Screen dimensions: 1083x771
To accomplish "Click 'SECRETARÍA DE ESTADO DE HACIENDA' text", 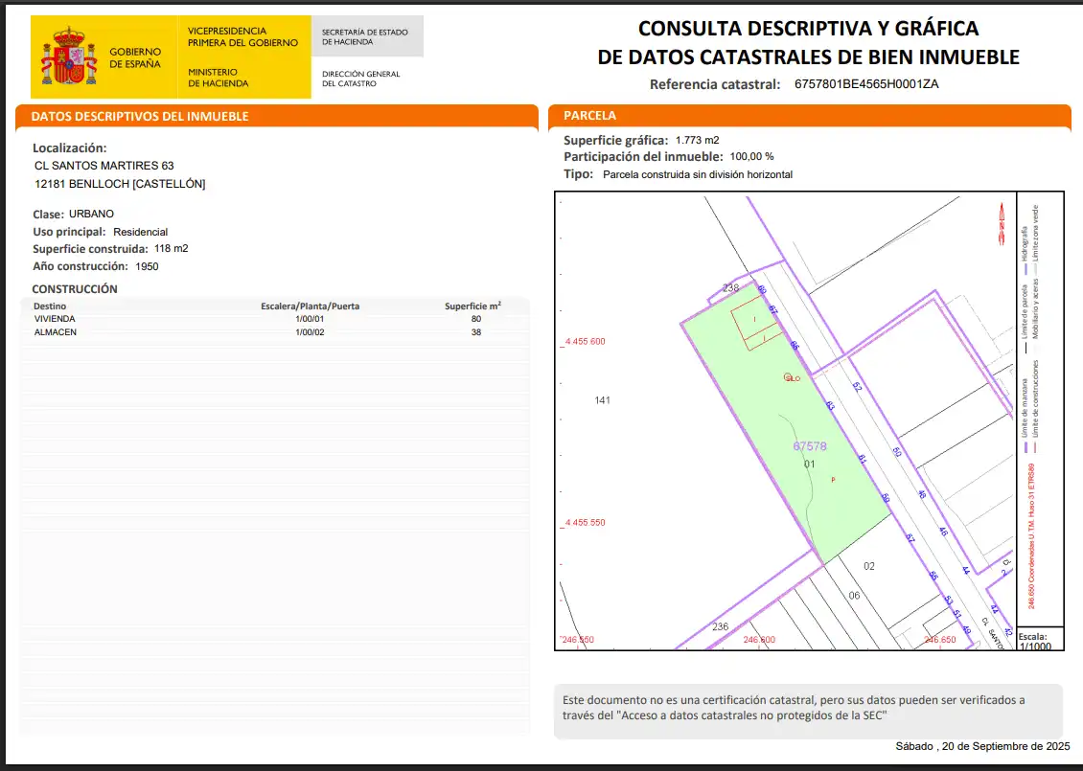I will click(365, 36).
